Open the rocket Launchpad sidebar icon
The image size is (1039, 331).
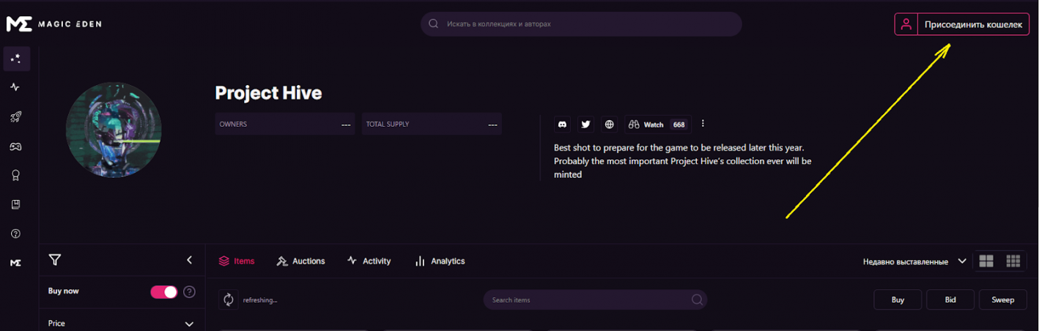pyautogui.click(x=15, y=116)
